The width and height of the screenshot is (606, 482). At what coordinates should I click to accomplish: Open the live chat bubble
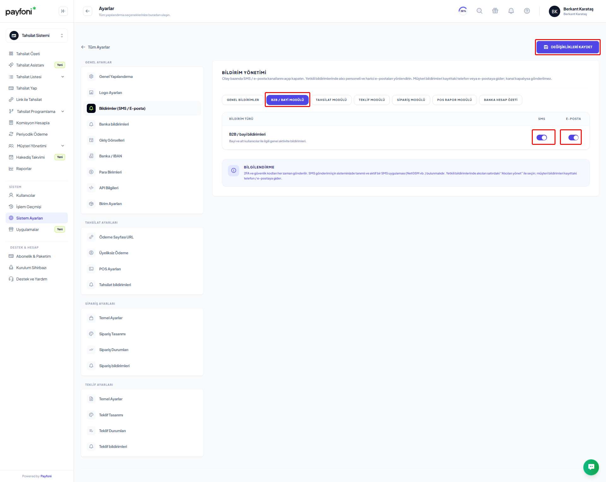(591, 467)
